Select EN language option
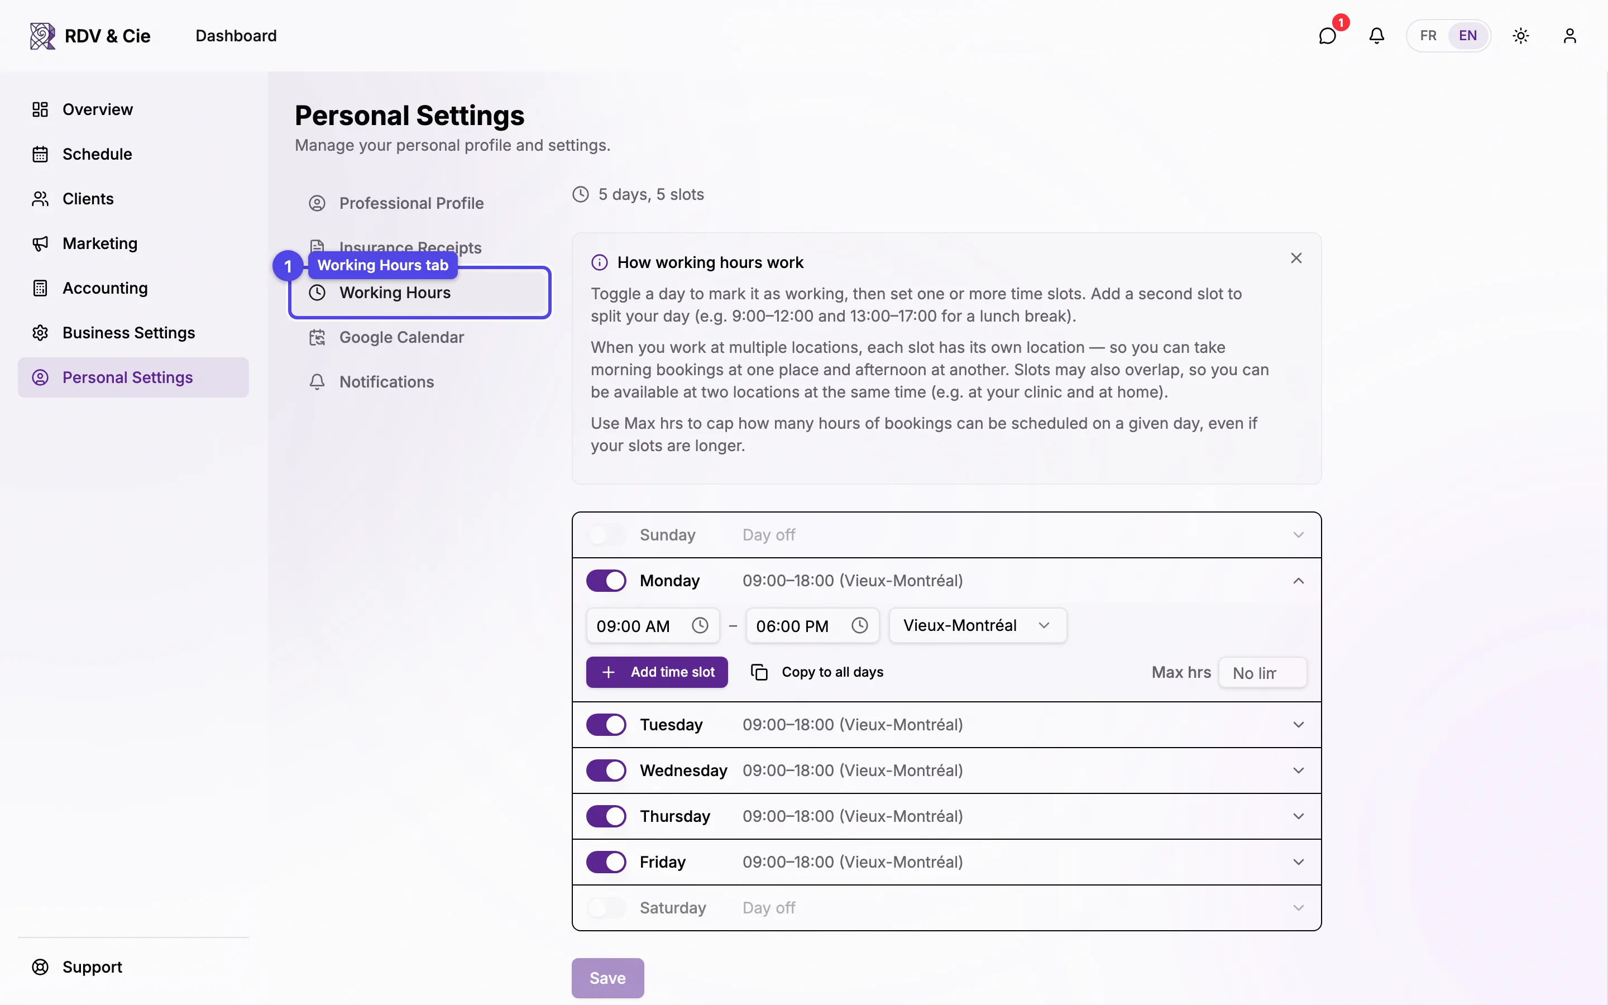The image size is (1608, 1005). tap(1468, 36)
